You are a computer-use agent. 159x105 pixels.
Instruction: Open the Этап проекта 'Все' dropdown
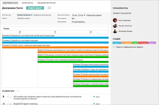[73, 18]
